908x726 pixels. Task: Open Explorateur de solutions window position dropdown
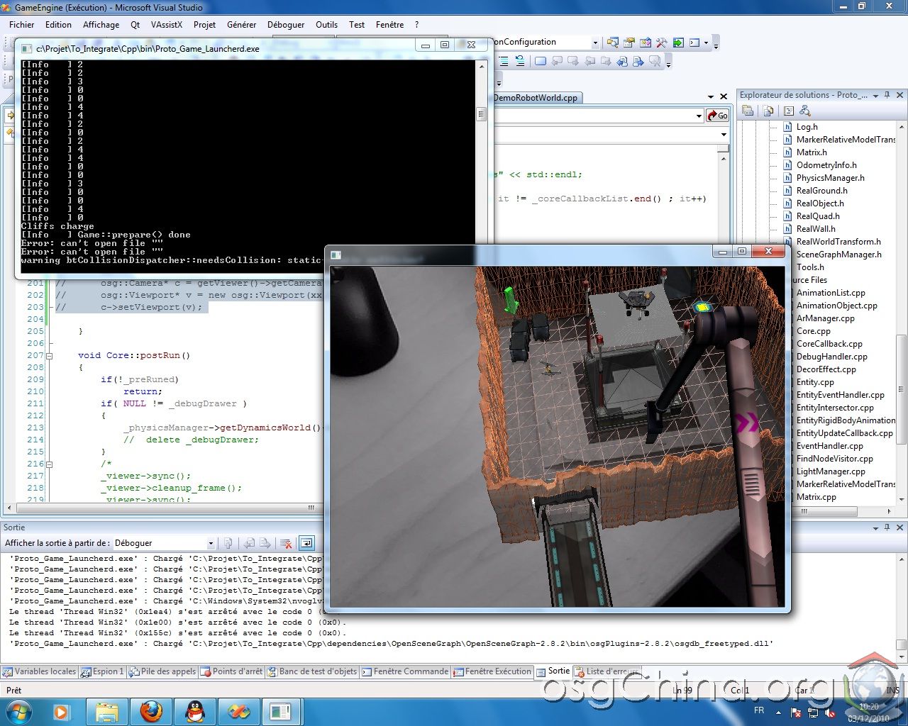tap(875, 95)
